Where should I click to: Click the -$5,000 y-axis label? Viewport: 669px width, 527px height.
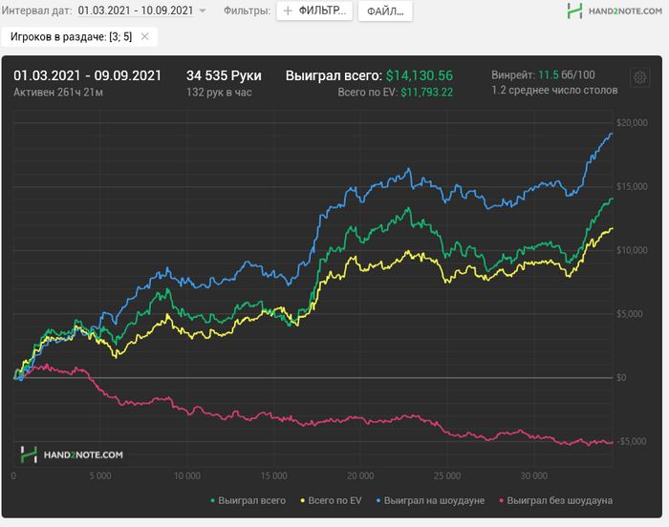click(630, 441)
